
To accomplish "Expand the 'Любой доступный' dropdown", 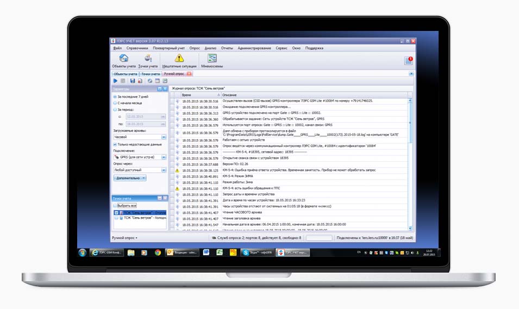I will (164, 170).
